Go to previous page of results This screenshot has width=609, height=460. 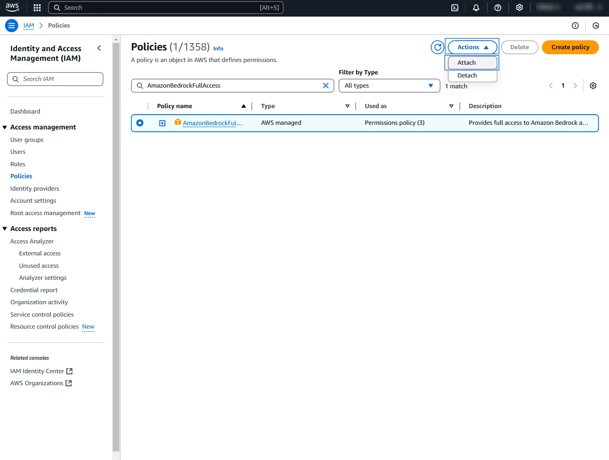point(551,86)
